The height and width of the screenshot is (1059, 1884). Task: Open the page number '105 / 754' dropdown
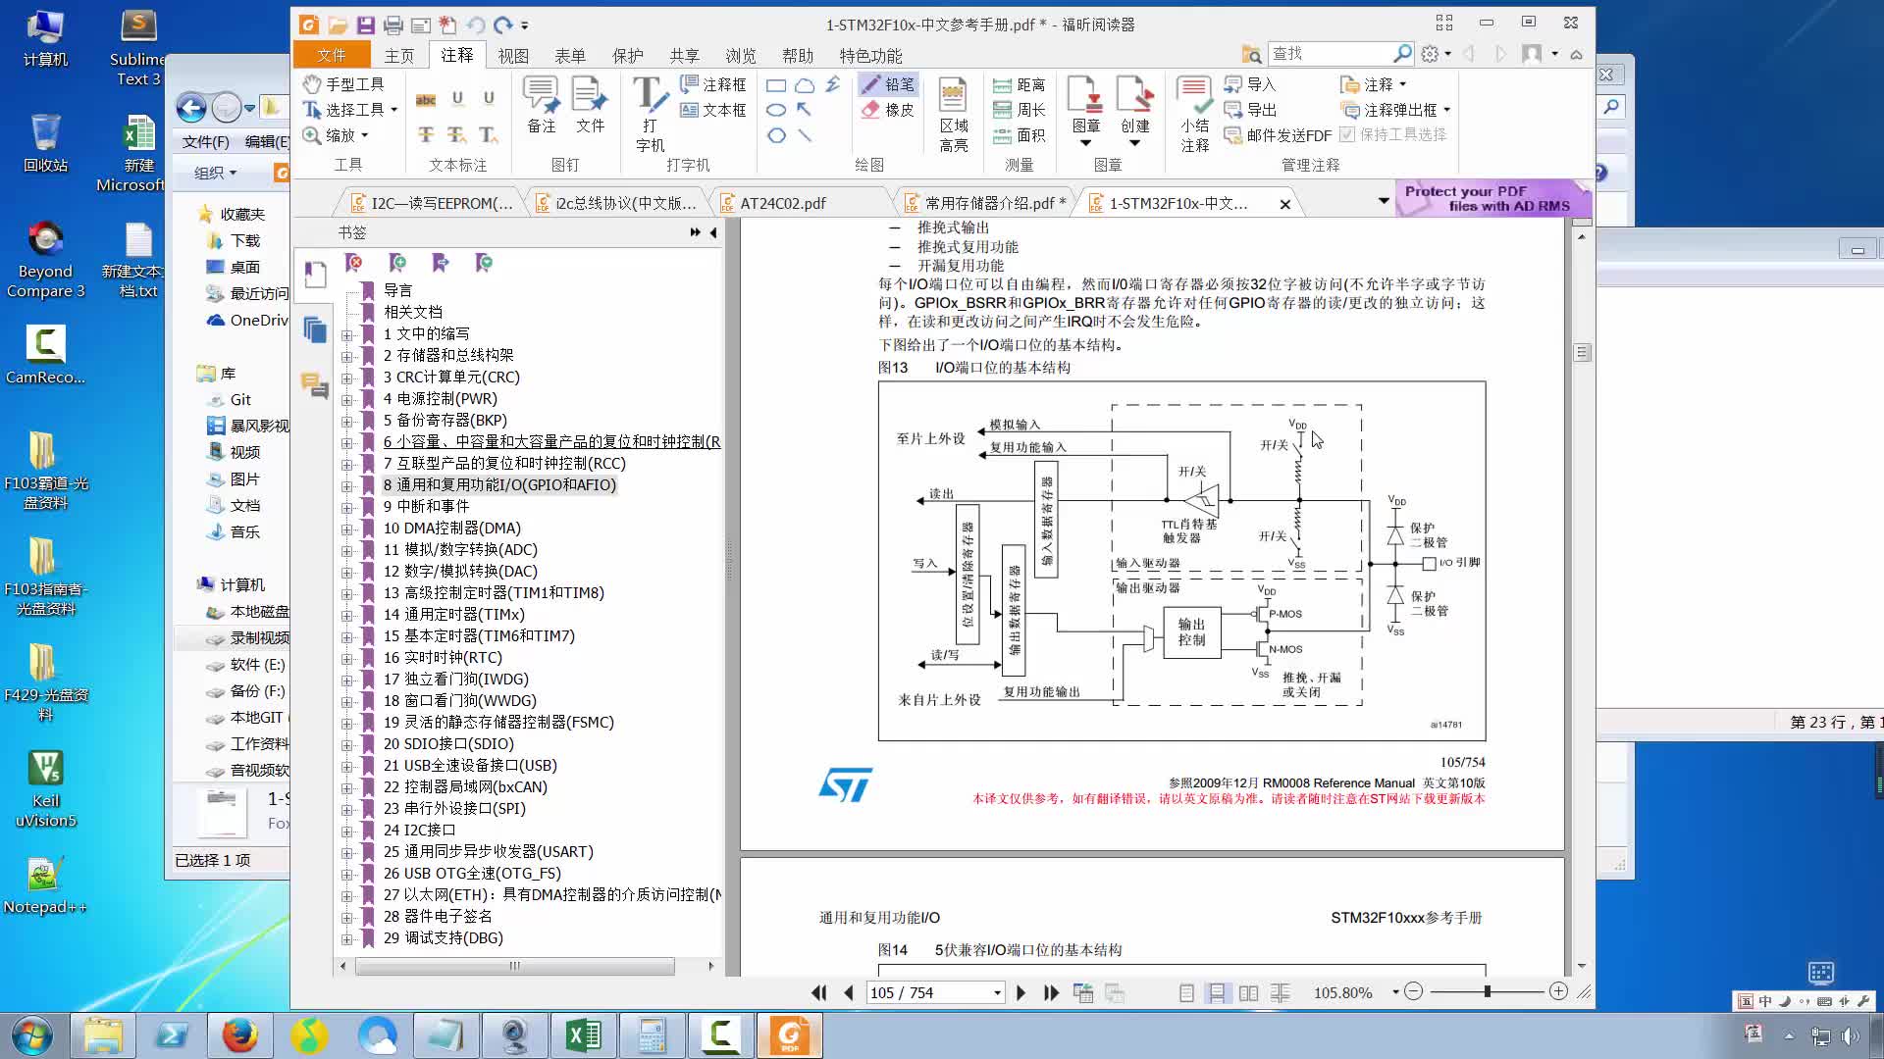point(997,993)
